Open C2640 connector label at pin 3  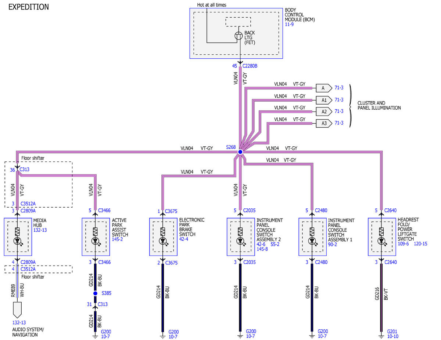tap(391, 262)
